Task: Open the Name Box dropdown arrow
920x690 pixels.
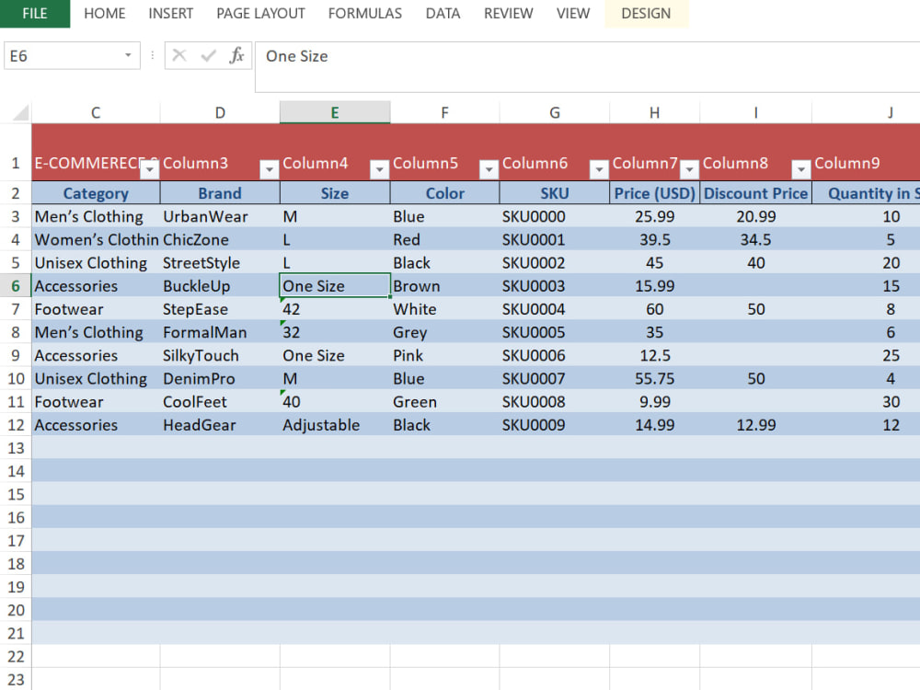Action: 127,56
